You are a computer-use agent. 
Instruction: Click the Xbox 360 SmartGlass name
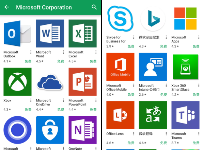coord(180,88)
